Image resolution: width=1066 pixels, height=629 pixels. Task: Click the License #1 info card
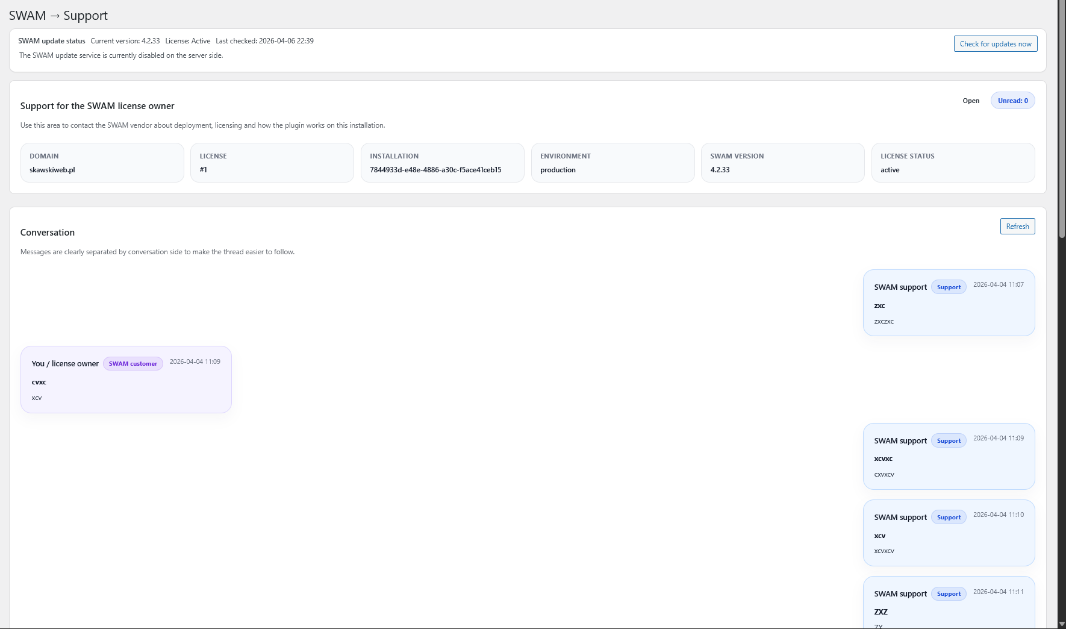(272, 163)
